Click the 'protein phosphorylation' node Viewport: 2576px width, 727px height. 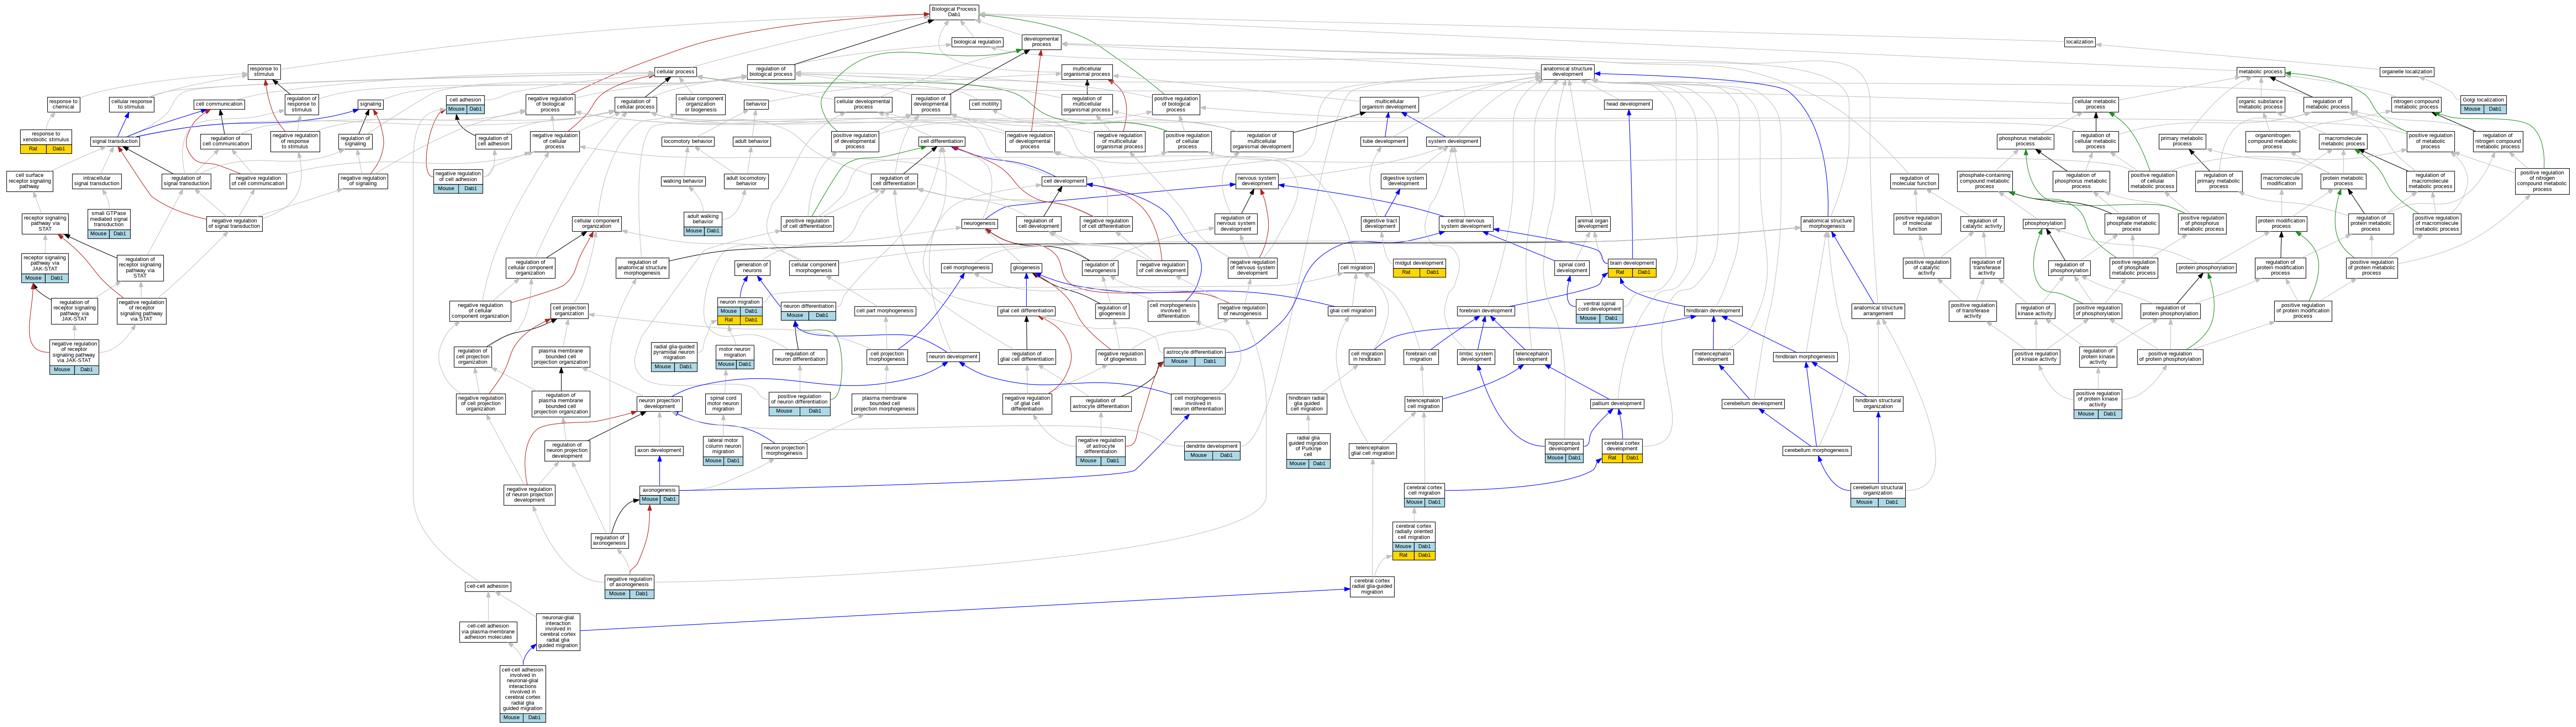click(2206, 267)
